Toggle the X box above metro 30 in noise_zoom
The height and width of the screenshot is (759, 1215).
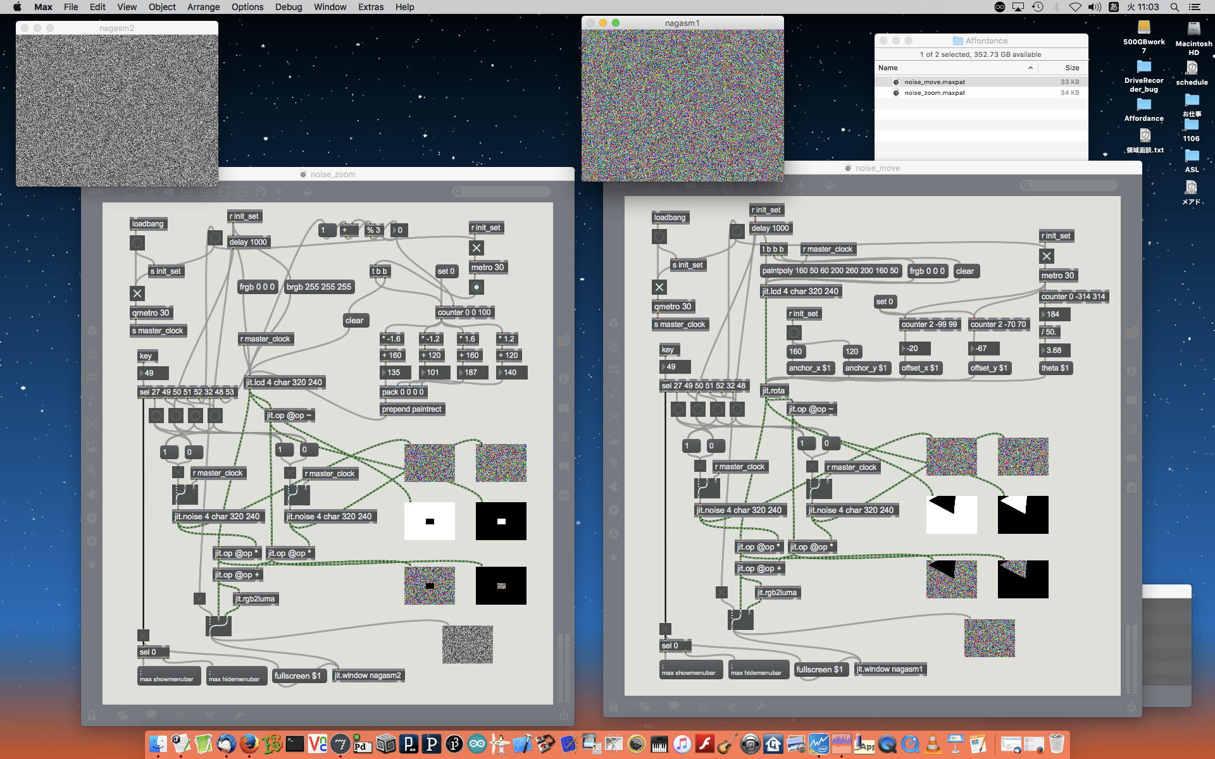477,248
